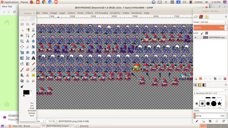Select the Ellipse Select tool
Image resolution: width=228 pixels, height=128 pixels.
[28, 24]
